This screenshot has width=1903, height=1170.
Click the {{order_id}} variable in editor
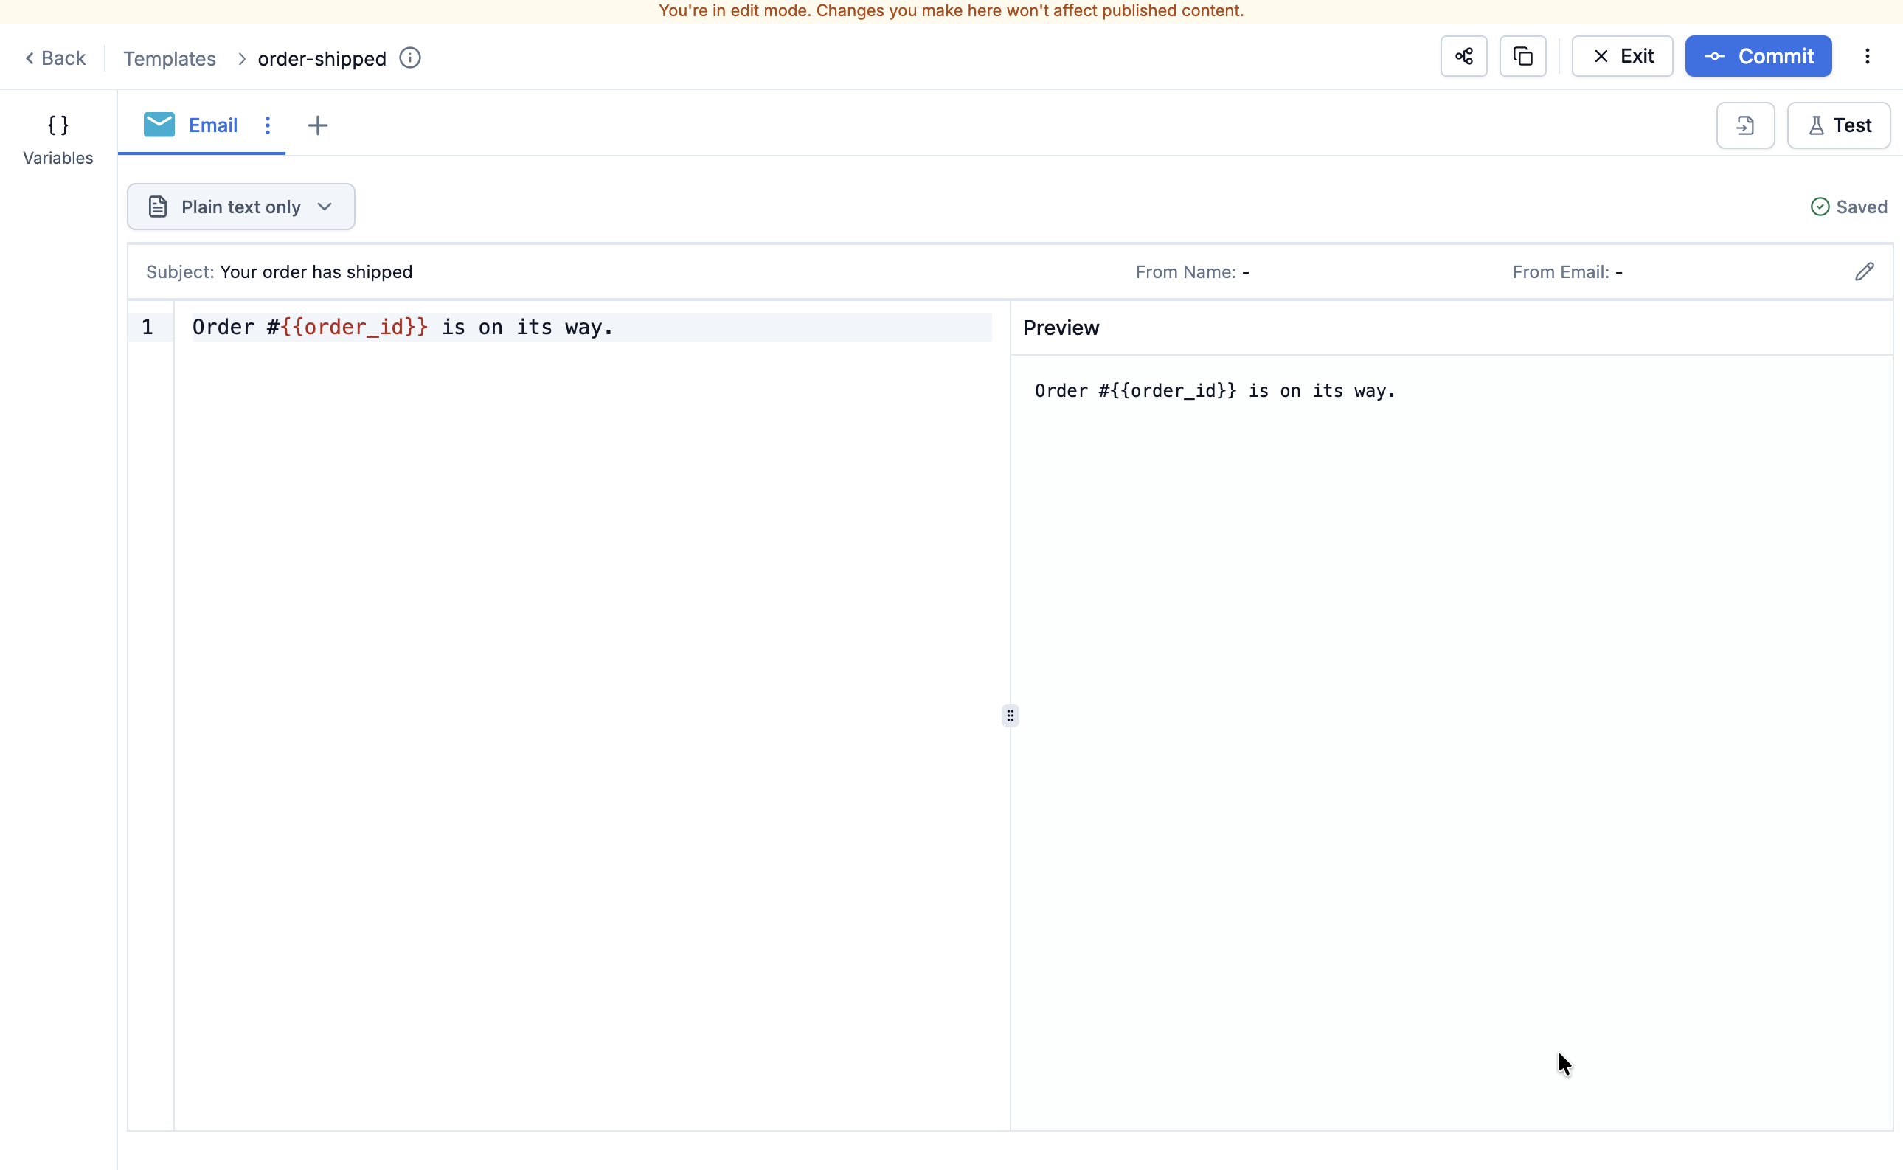353,327
